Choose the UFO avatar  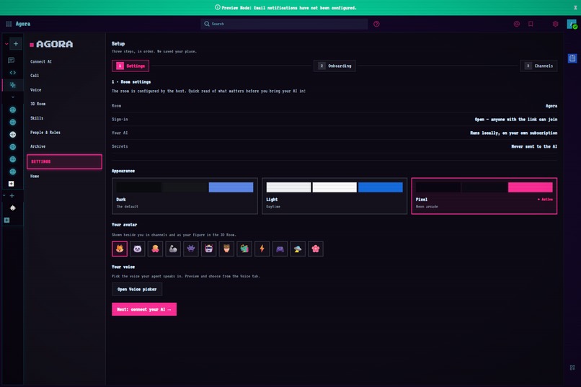[x=298, y=249]
